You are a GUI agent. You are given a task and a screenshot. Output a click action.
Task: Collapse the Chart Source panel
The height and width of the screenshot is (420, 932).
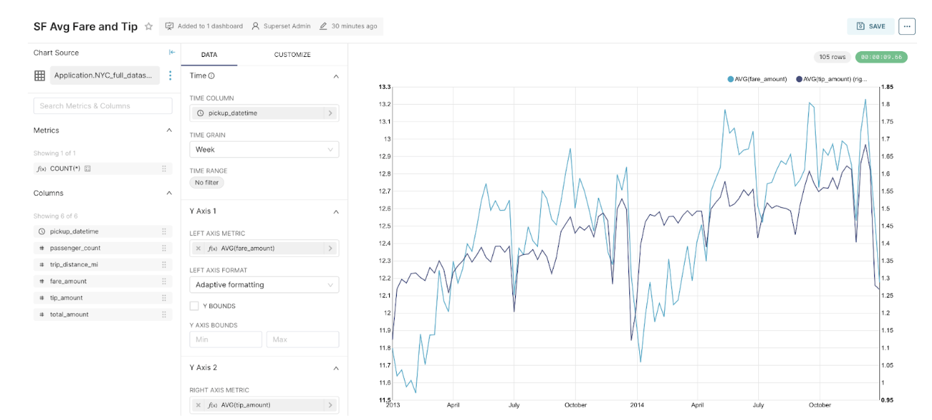(x=171, y=52)
